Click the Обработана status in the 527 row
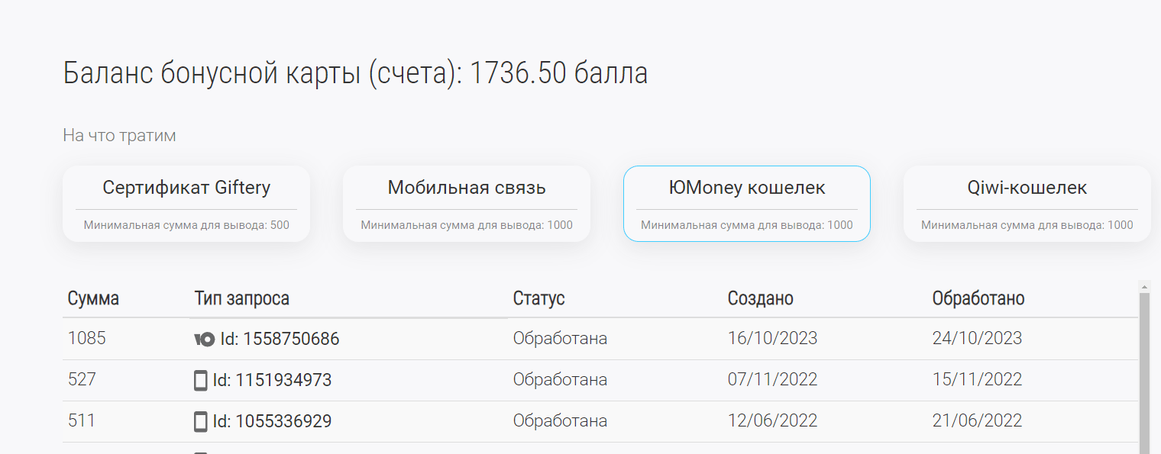 coord(560,380)
